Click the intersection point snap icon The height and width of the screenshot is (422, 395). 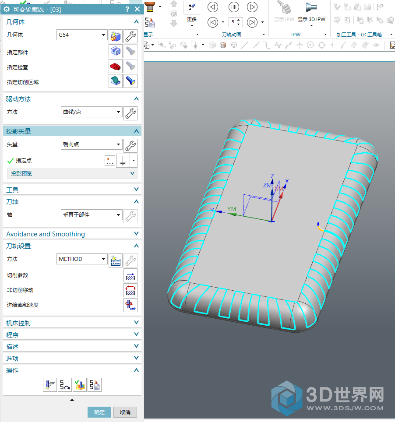[x=300, y=45]
